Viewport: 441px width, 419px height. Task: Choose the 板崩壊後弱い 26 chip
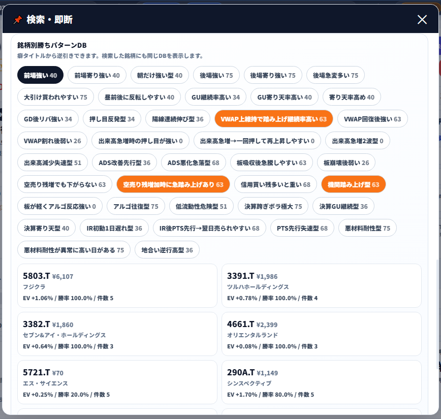(346, 162)
